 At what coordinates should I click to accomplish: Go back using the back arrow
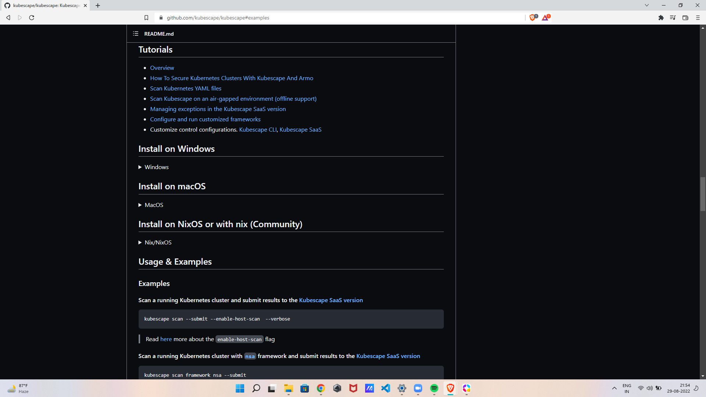8,17
